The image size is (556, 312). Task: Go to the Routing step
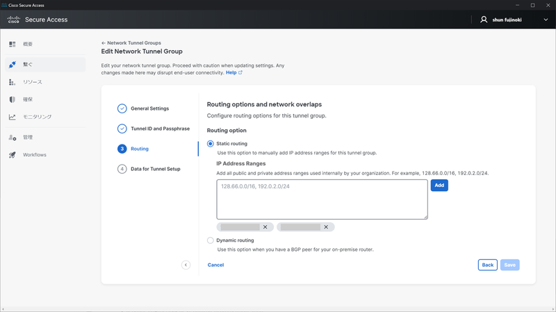click(140, 149)
